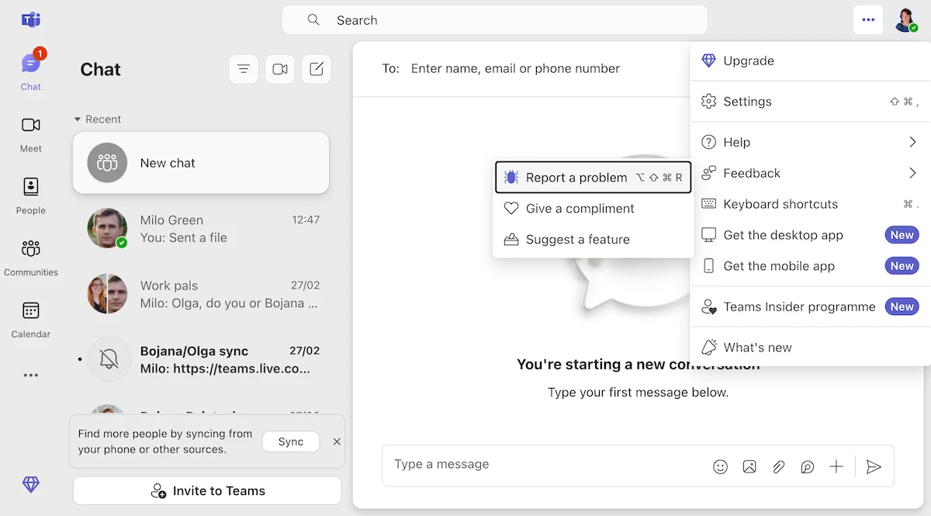Click the Invite to Teams button
931x516 pixels.
(x=206, y=490)
